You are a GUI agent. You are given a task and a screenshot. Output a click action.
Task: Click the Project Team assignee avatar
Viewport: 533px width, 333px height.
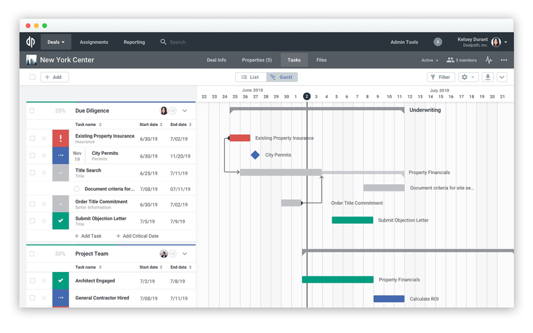tap(163, 254)
